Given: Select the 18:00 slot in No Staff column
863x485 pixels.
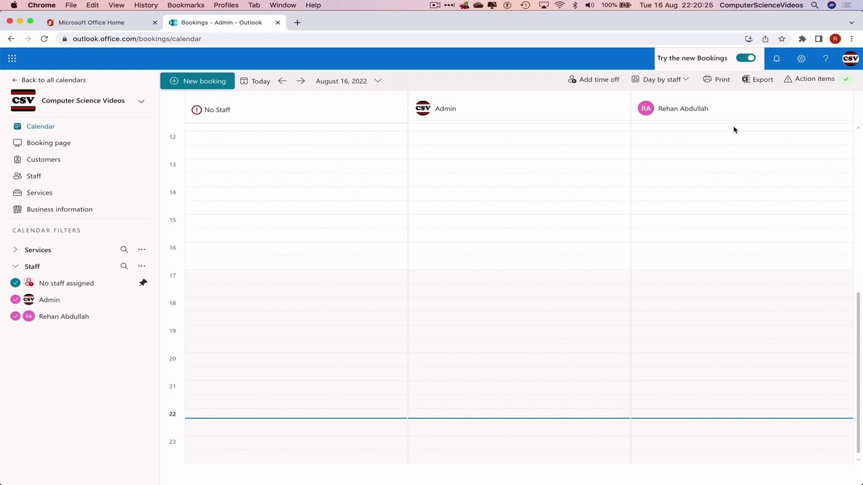Looking at the screenshot, I should tap(296, 304).
